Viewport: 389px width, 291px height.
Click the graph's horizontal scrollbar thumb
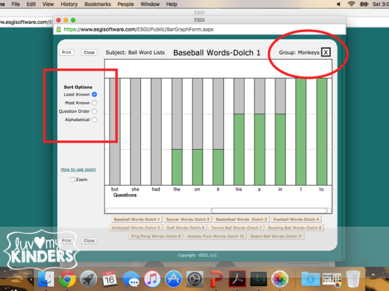point(269,210)
